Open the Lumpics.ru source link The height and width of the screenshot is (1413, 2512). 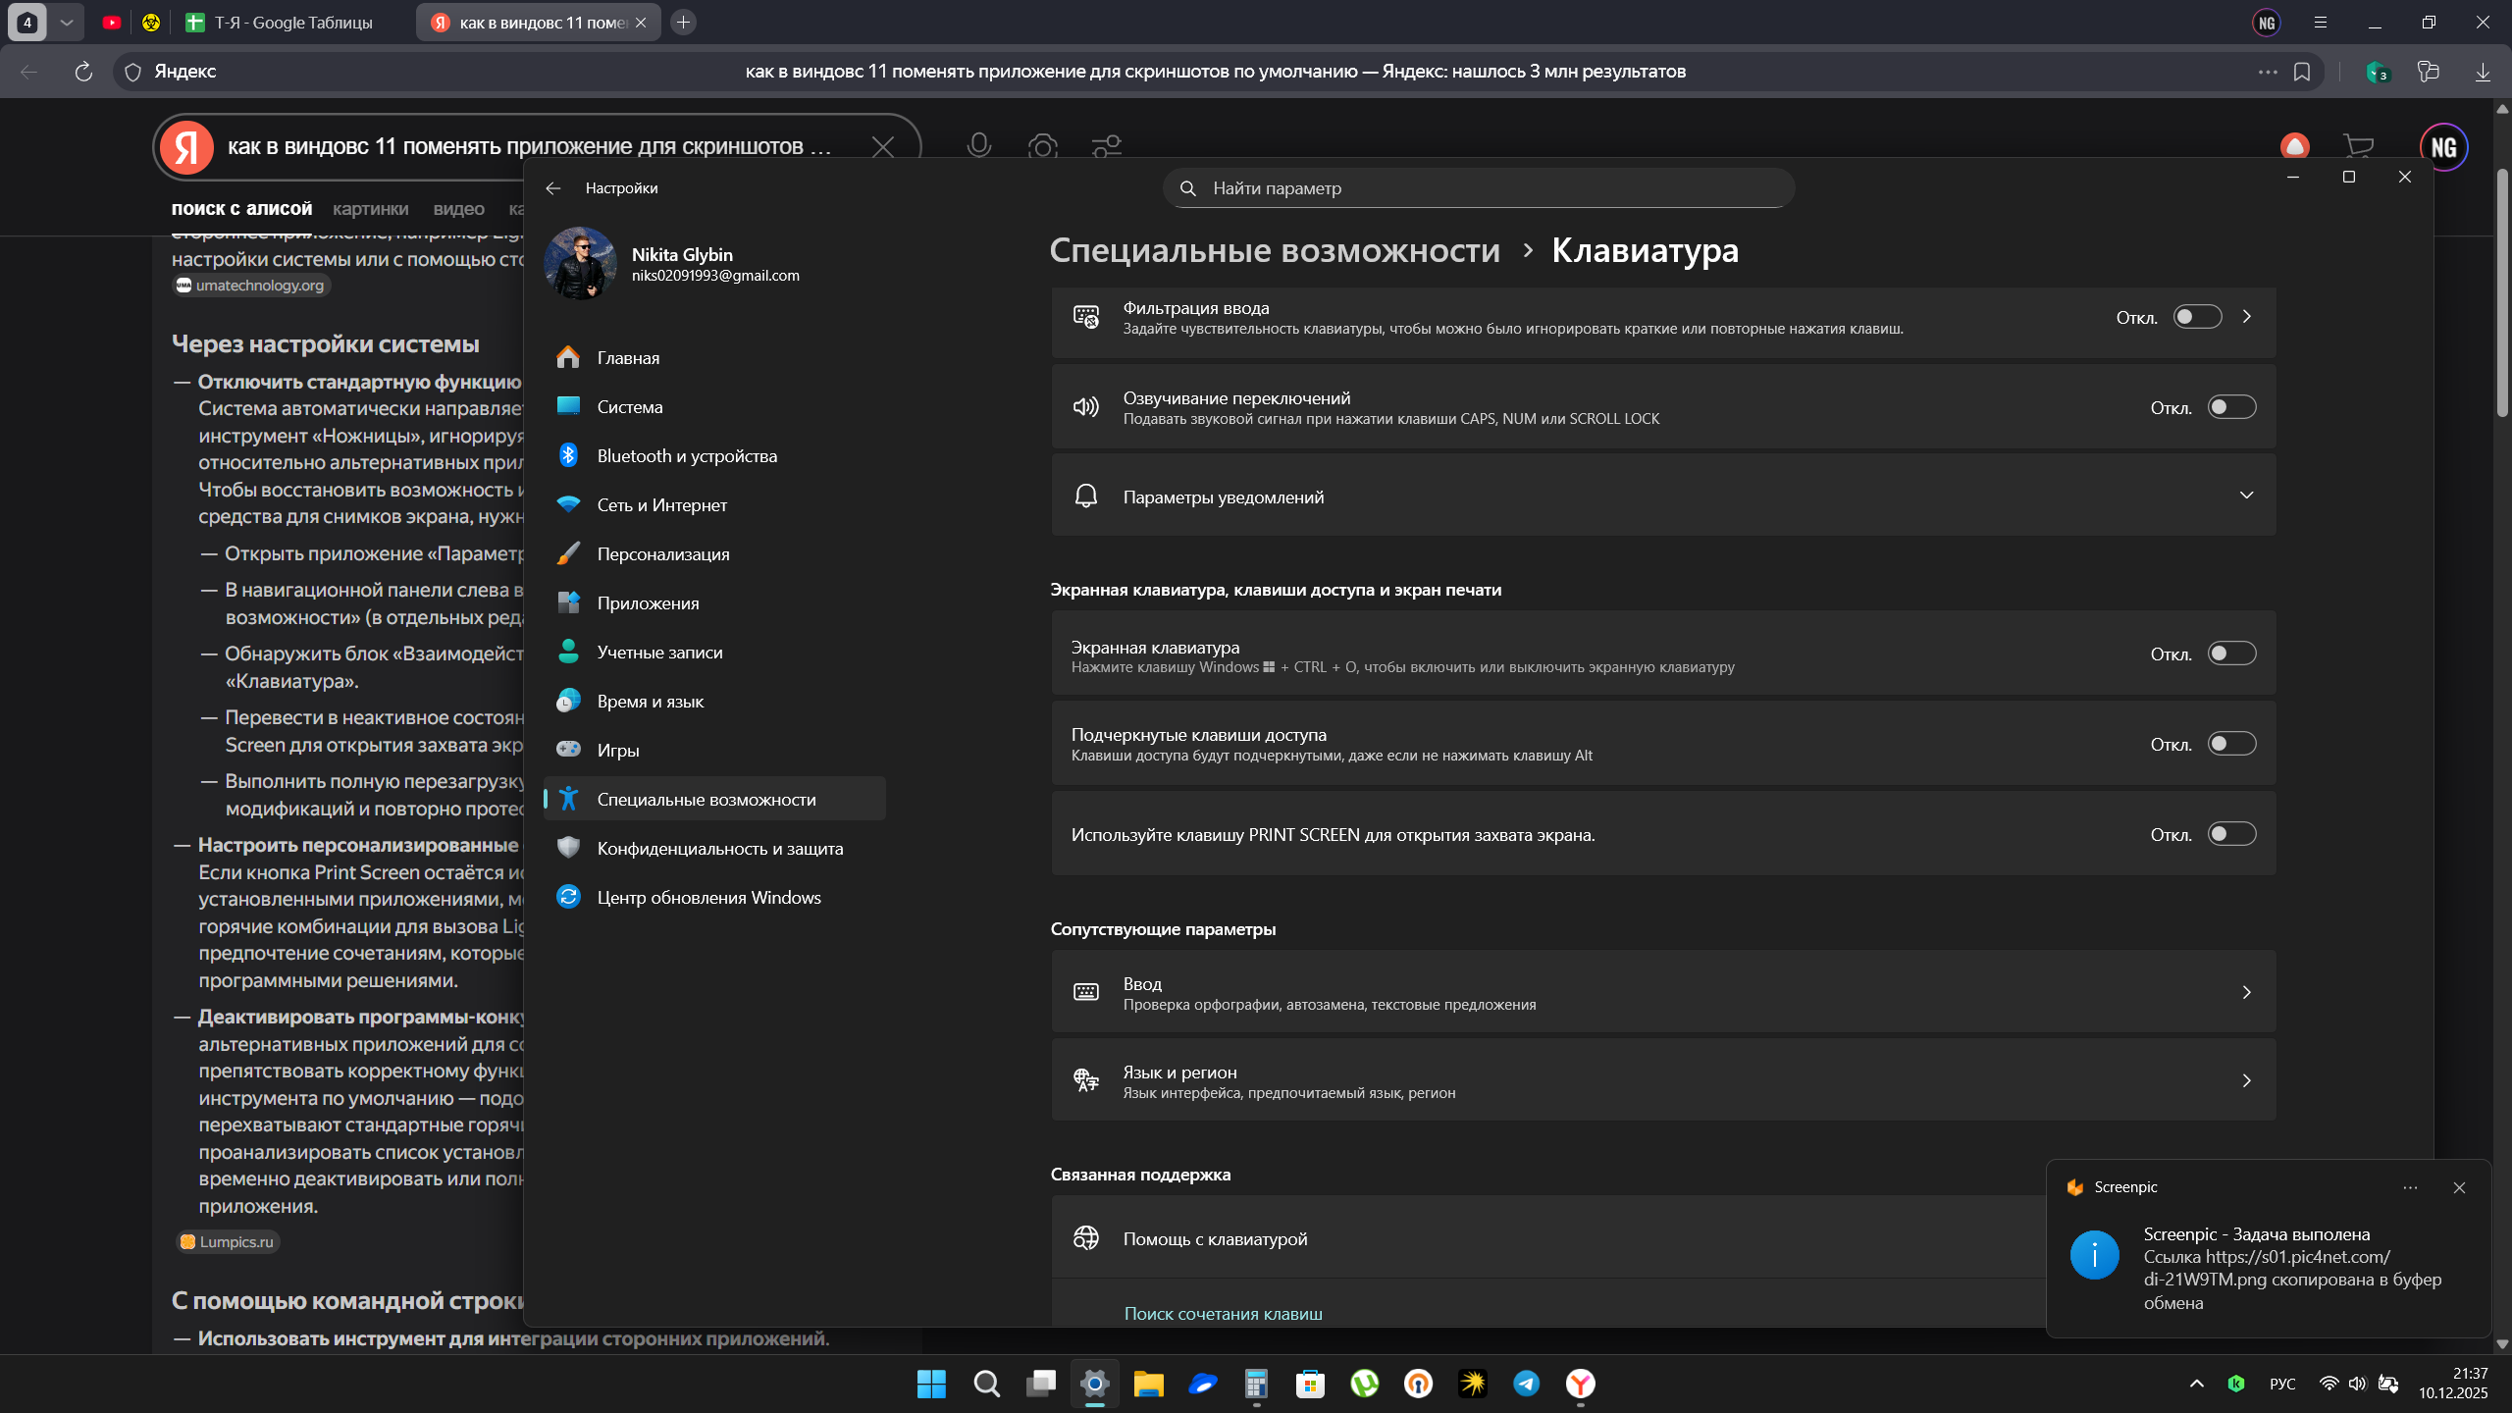coord(229,1241)
